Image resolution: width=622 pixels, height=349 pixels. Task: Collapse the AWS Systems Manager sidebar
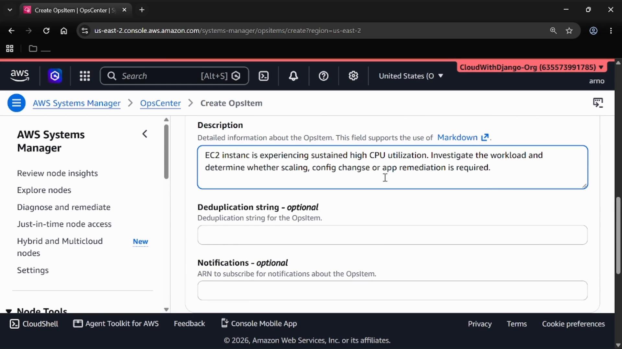pyautogui.click(x=145, y=134)
